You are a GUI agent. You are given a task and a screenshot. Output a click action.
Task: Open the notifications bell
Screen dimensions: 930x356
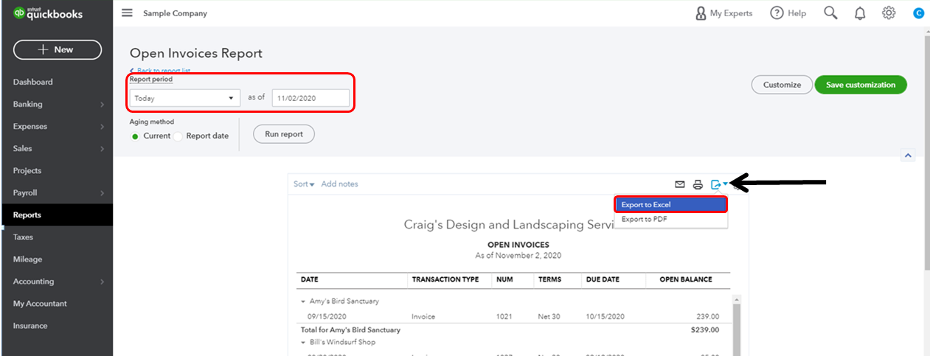pyautogui.click(x=860, y=13)
